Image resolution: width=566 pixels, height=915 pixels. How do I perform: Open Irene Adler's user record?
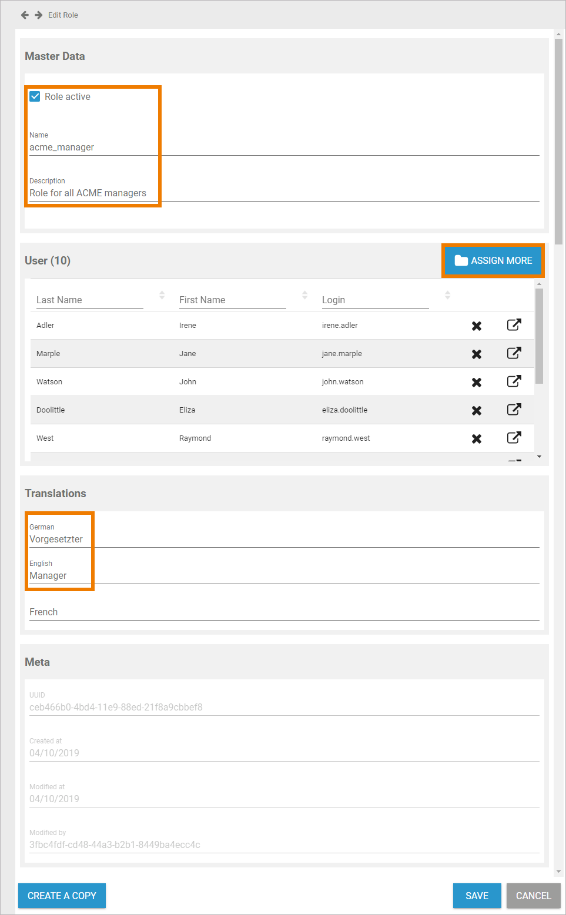(514, 325)
